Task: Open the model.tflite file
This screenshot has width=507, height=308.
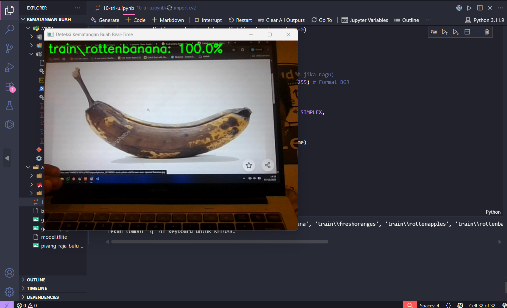Action: tap(54, 237)
